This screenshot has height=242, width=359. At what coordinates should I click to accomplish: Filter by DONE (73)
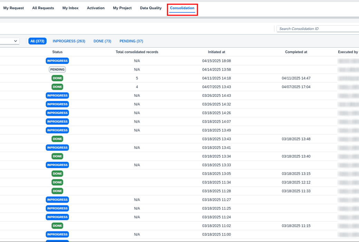(x=102, y=41)
